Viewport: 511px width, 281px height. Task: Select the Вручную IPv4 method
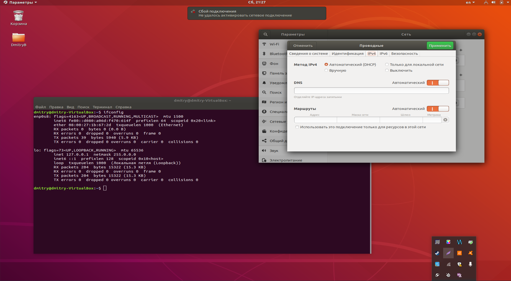click(335, 70)
